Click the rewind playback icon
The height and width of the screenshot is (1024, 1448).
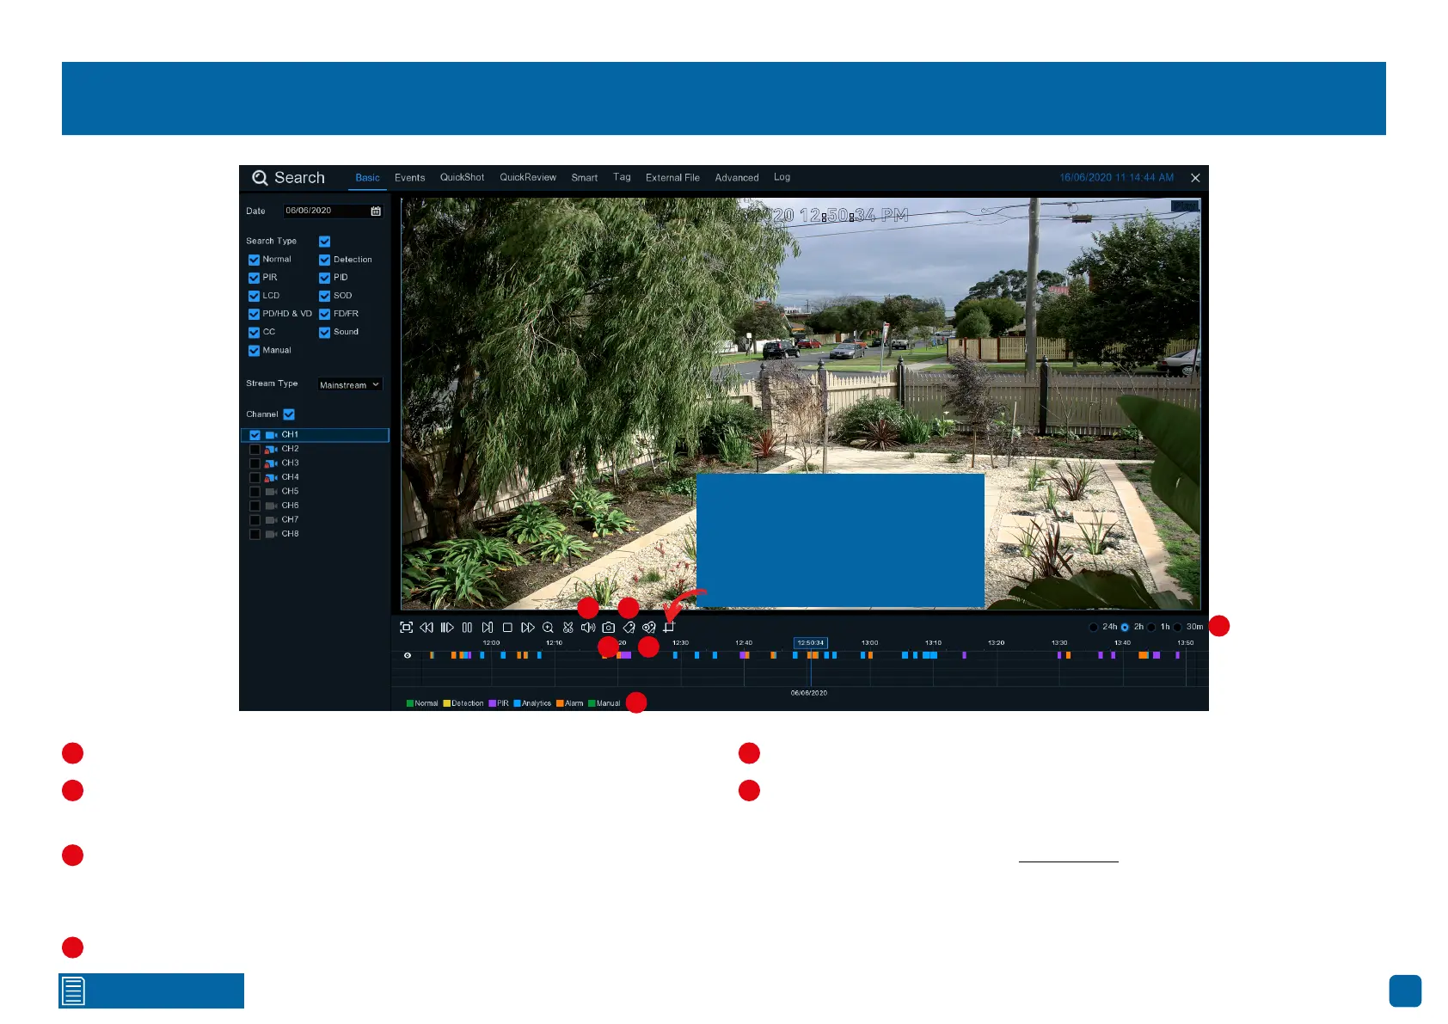pyautogui.click(x=426, y=628)
